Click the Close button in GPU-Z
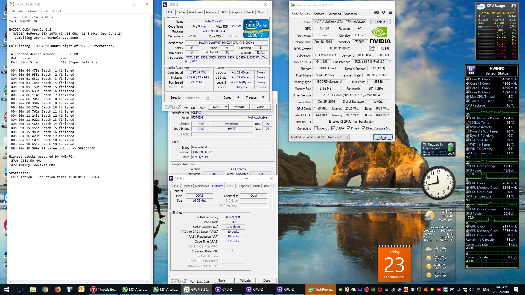This screenshot has width=525, height=295. coord(383,137)
